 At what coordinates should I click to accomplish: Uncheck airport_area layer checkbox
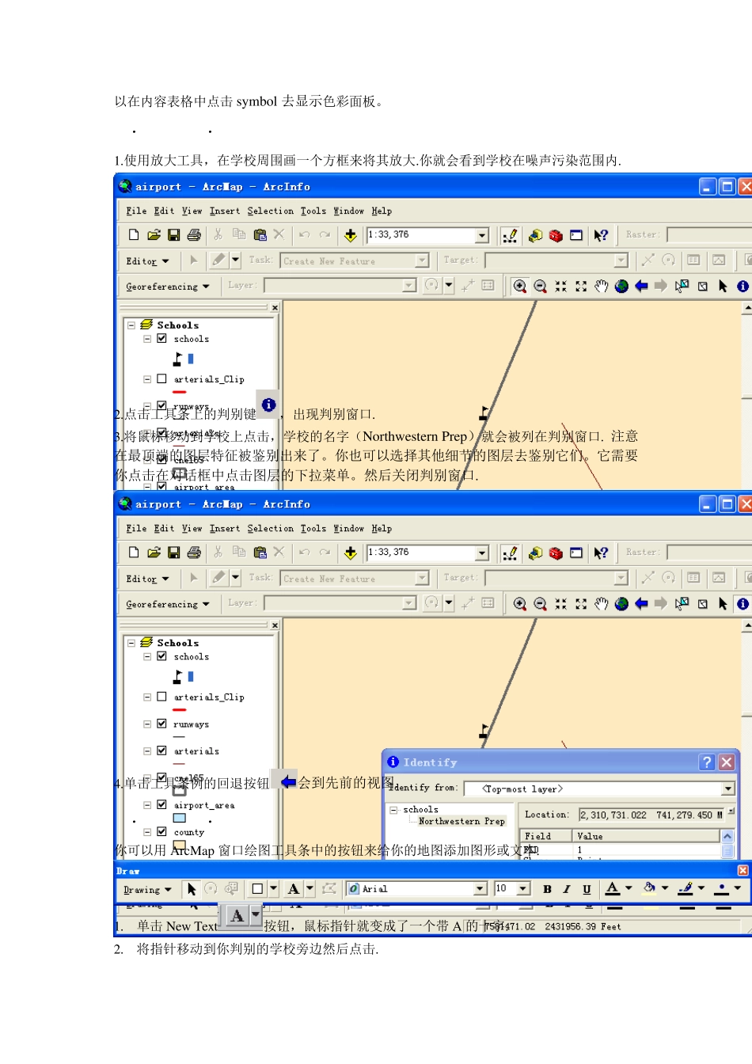161,804
